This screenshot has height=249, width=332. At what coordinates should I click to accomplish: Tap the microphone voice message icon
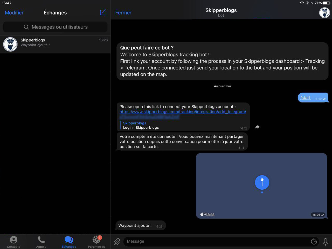click(x=325, y=242)
